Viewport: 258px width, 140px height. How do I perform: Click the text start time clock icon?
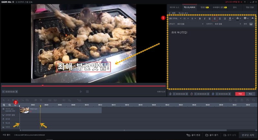tap(170, 94)
